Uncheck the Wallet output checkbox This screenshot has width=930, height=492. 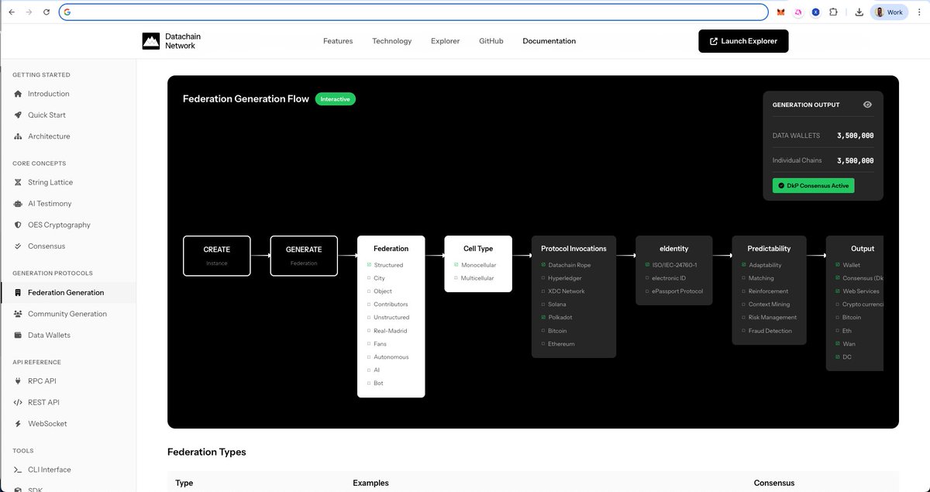pyautogui.click(x=838, y=265)
